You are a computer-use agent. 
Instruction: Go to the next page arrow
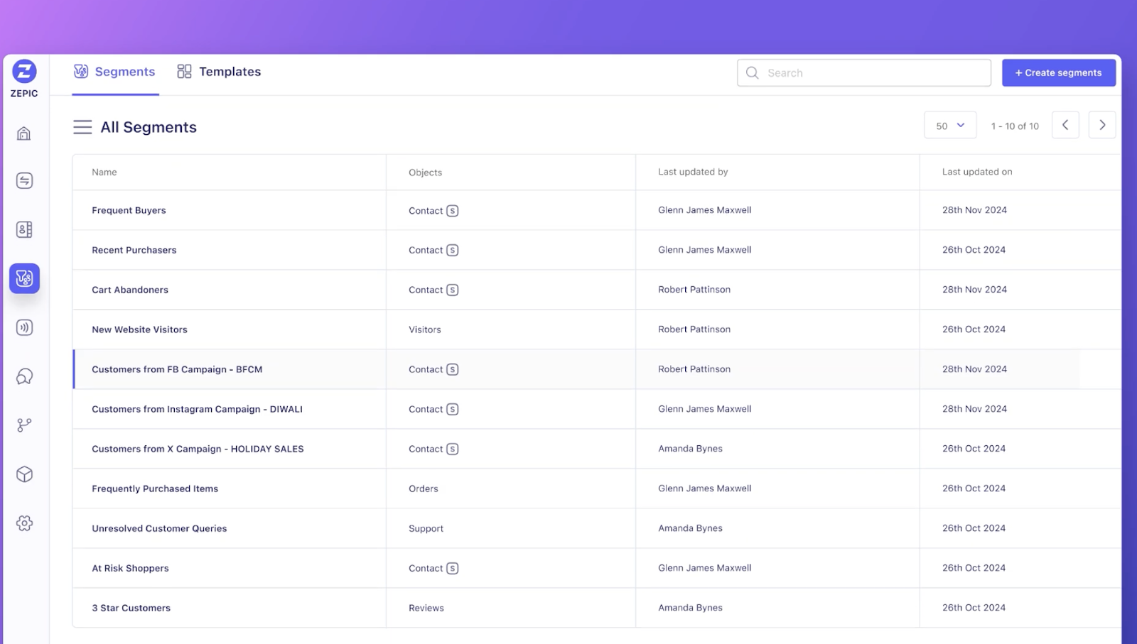[1102, 125]
